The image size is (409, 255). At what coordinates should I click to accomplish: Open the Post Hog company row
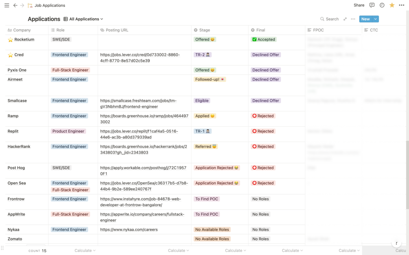(16, 168)
